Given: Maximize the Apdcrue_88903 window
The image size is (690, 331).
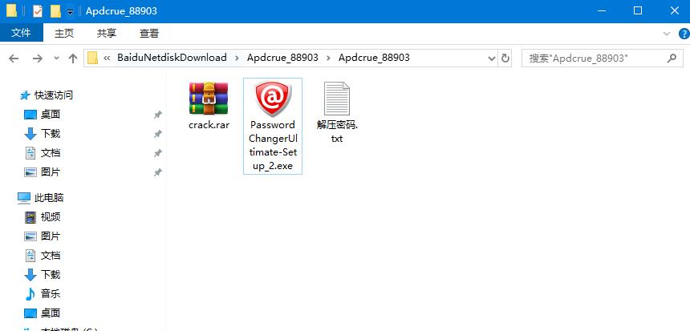Looking at the screenshot, I should point(638,11).
